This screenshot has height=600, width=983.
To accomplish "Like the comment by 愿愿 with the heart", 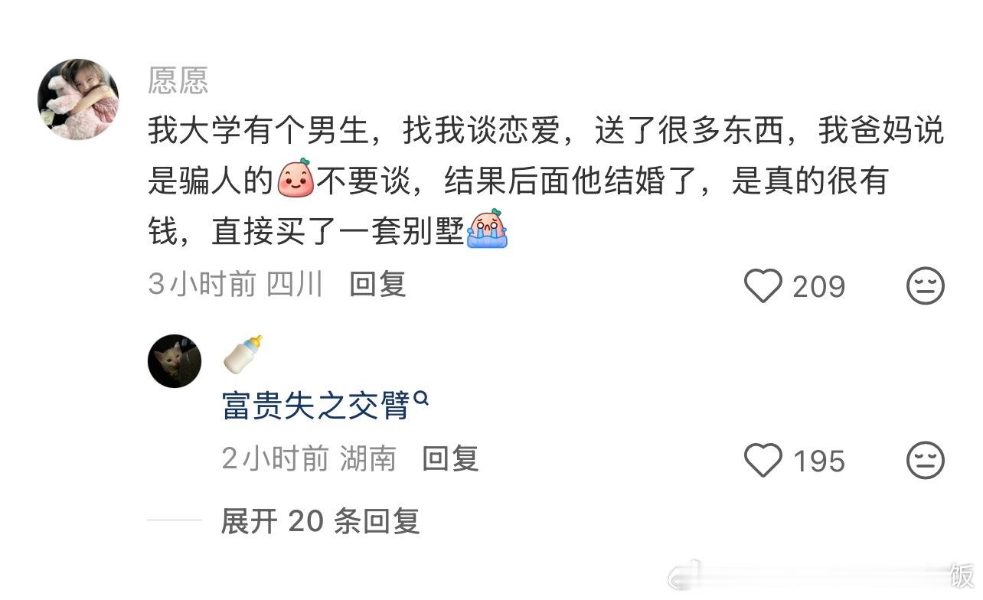I will pyautogui.click(x=763, y=286).
